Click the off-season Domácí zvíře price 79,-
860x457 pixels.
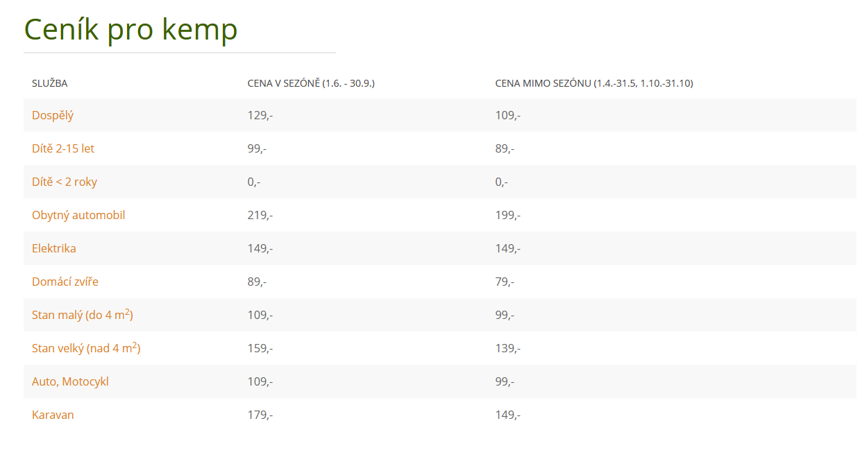click(505, 282)
